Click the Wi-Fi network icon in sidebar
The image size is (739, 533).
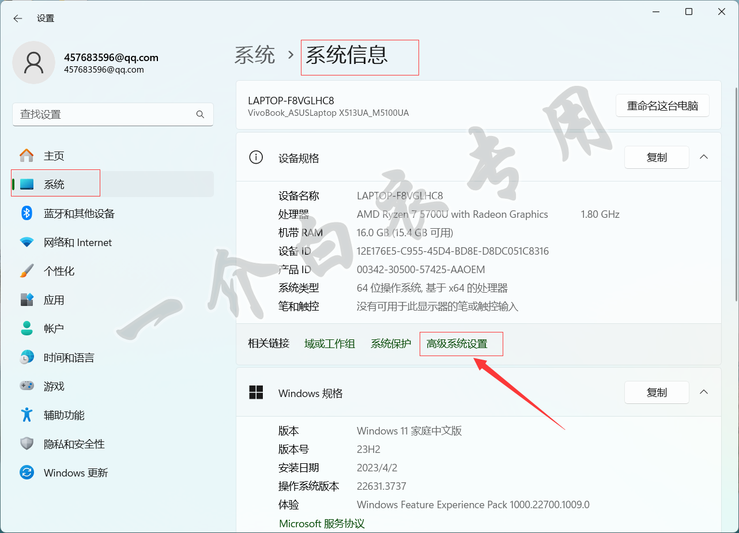click(27, 242)
